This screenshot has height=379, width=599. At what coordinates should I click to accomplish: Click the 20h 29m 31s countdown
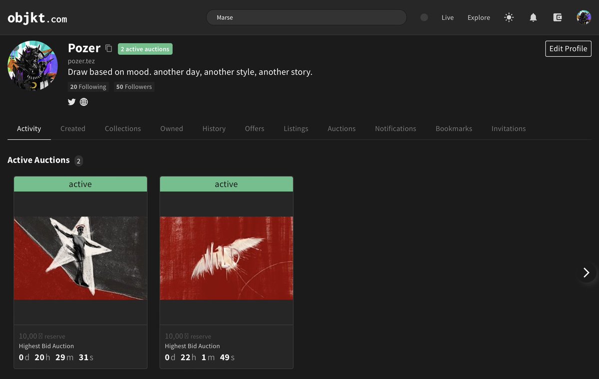coord(56,358)
